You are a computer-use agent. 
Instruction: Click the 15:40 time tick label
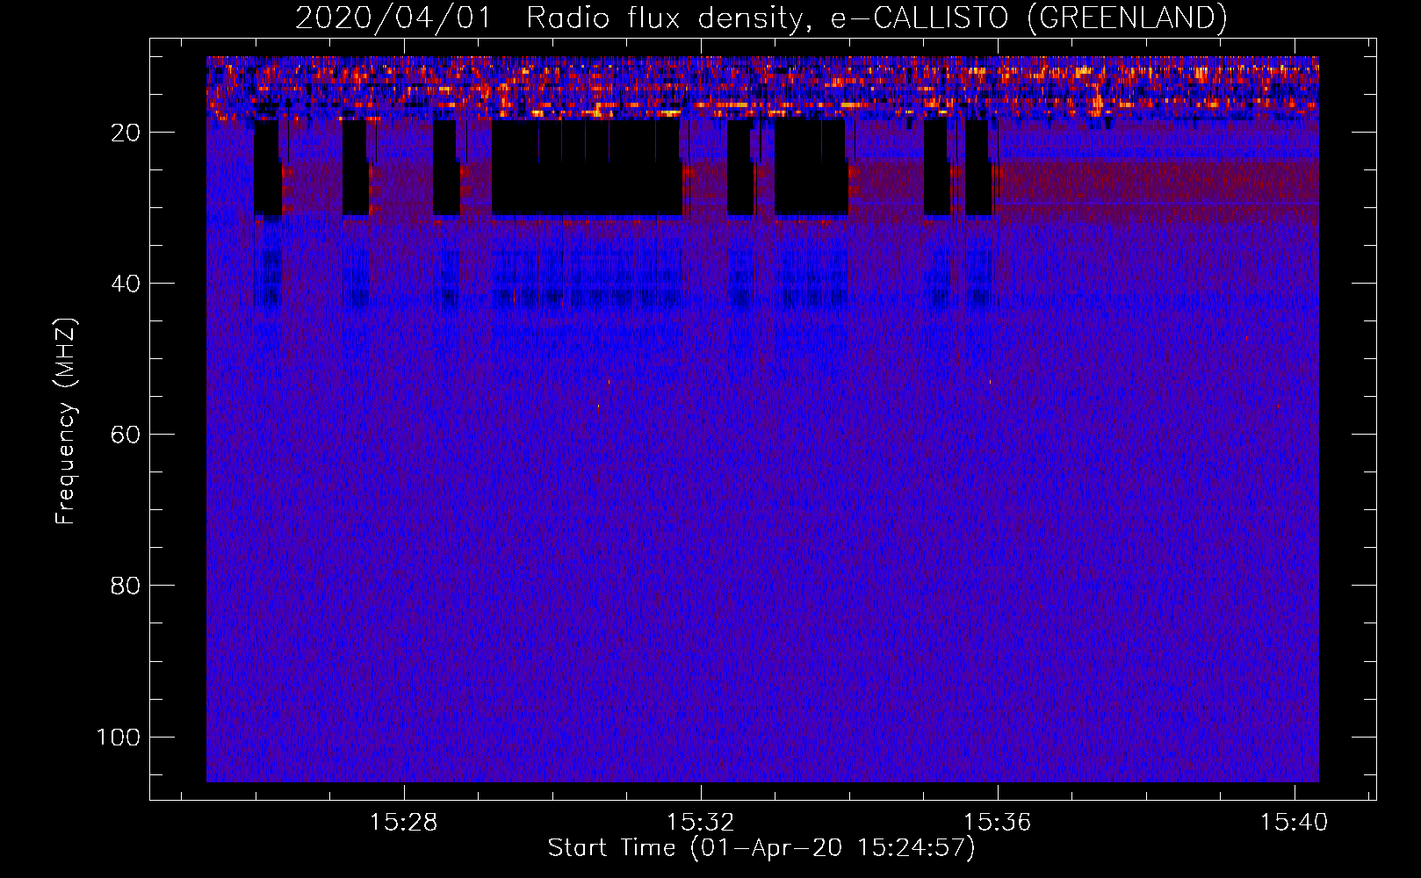point(1295,823)
